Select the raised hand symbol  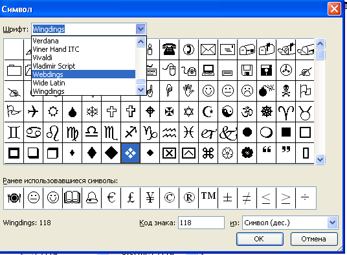[x=188, y=91]
